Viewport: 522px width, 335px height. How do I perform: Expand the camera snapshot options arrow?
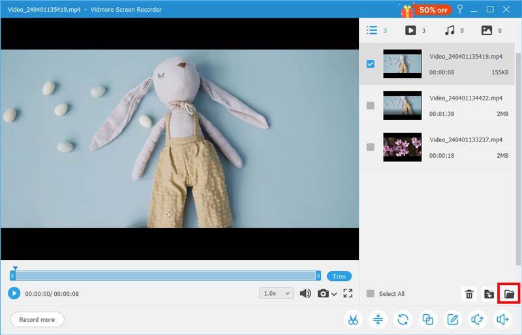click(x=335, y=294)
